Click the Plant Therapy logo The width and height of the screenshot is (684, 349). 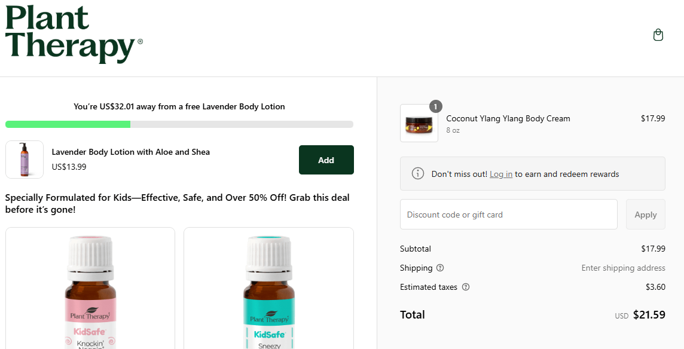coord(72,35)
